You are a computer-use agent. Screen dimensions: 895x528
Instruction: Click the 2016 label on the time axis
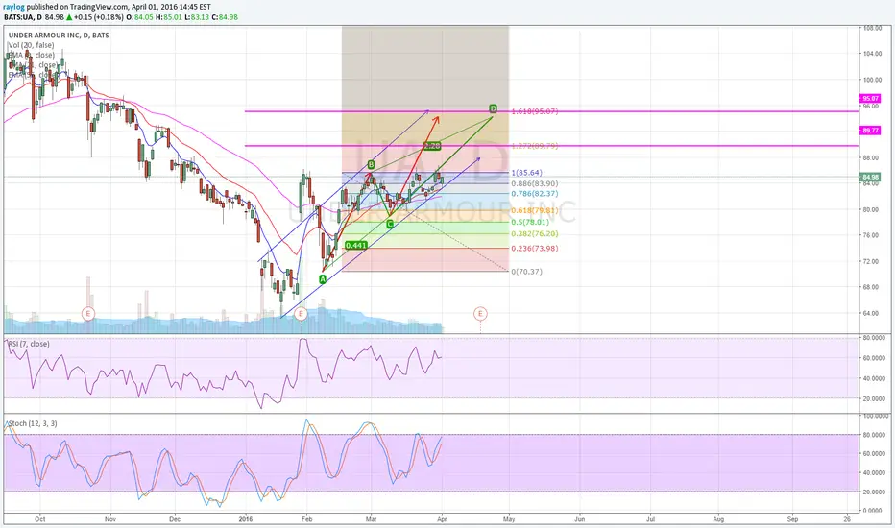point(246,519)
